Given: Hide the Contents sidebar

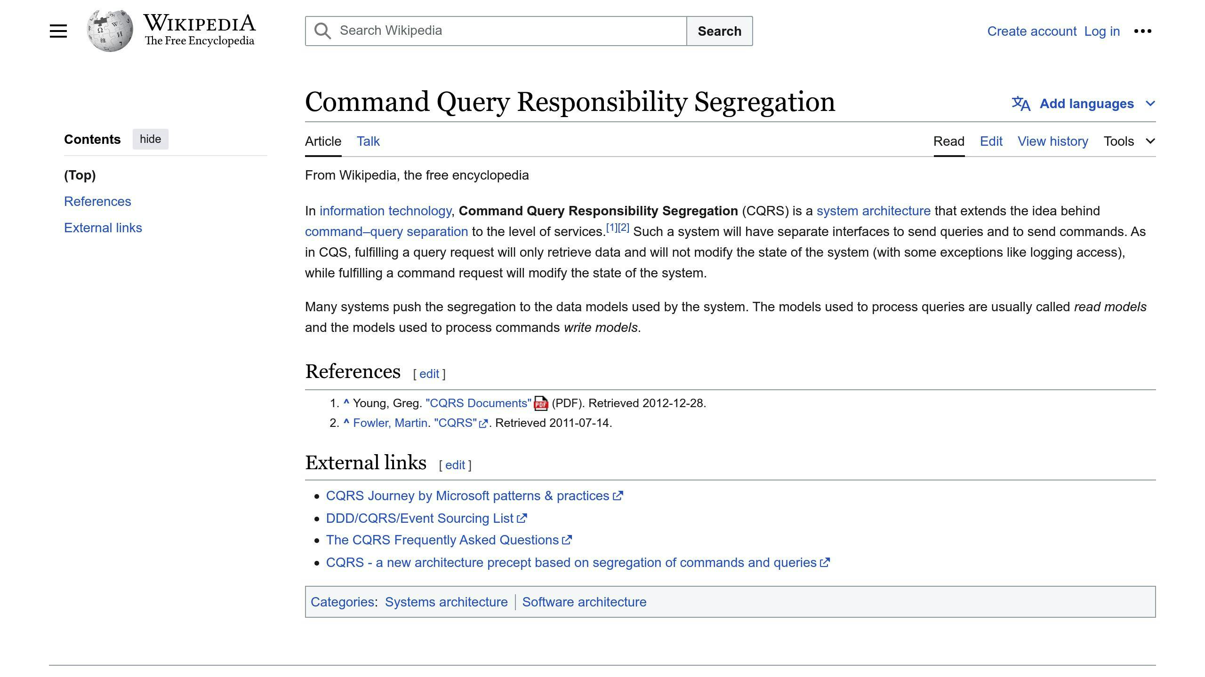Looking at the screenshot, I should pos(150,139).
